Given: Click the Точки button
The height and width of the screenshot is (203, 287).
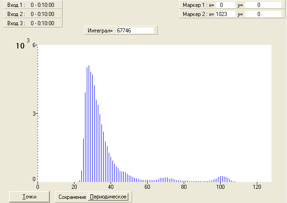Looking at the screenshot, I should click(x=29, y=197).
